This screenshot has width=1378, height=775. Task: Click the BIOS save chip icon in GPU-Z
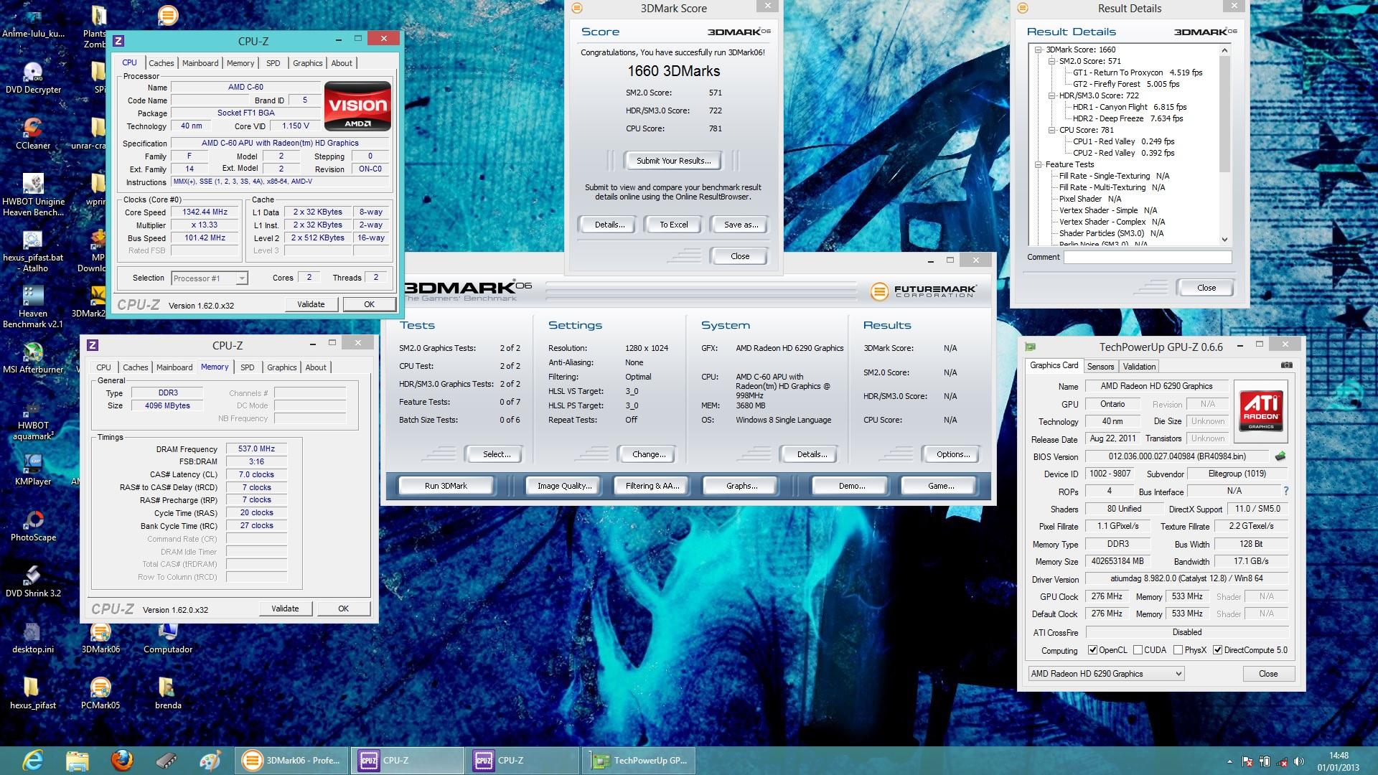coord(1280,456)
